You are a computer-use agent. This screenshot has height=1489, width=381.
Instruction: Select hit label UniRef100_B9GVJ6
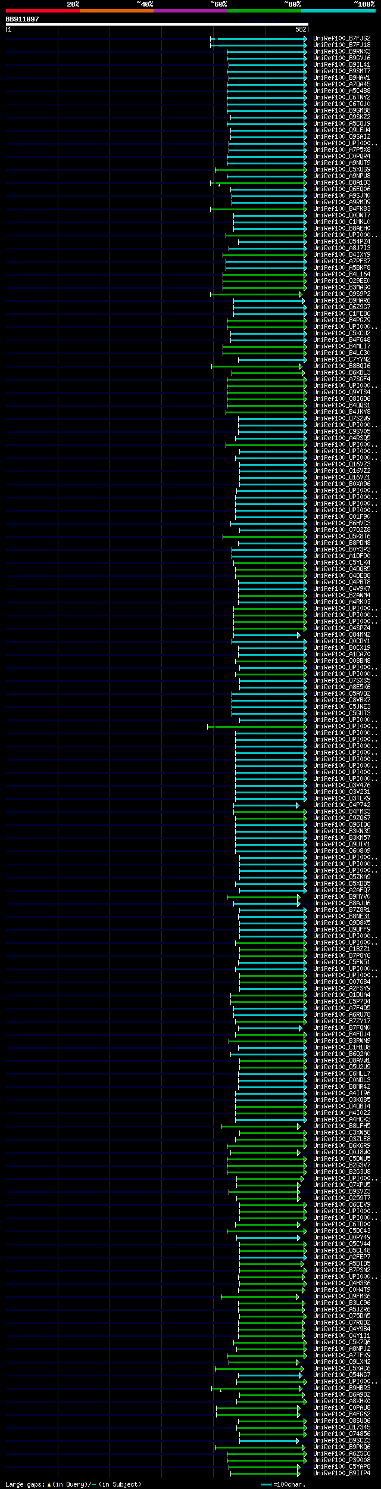pos(342,58)
